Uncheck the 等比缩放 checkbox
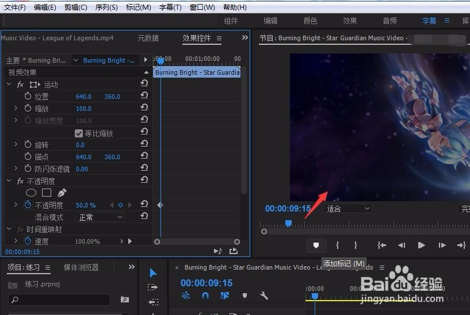This screenshot has width=470, height=315. (79, 133)
